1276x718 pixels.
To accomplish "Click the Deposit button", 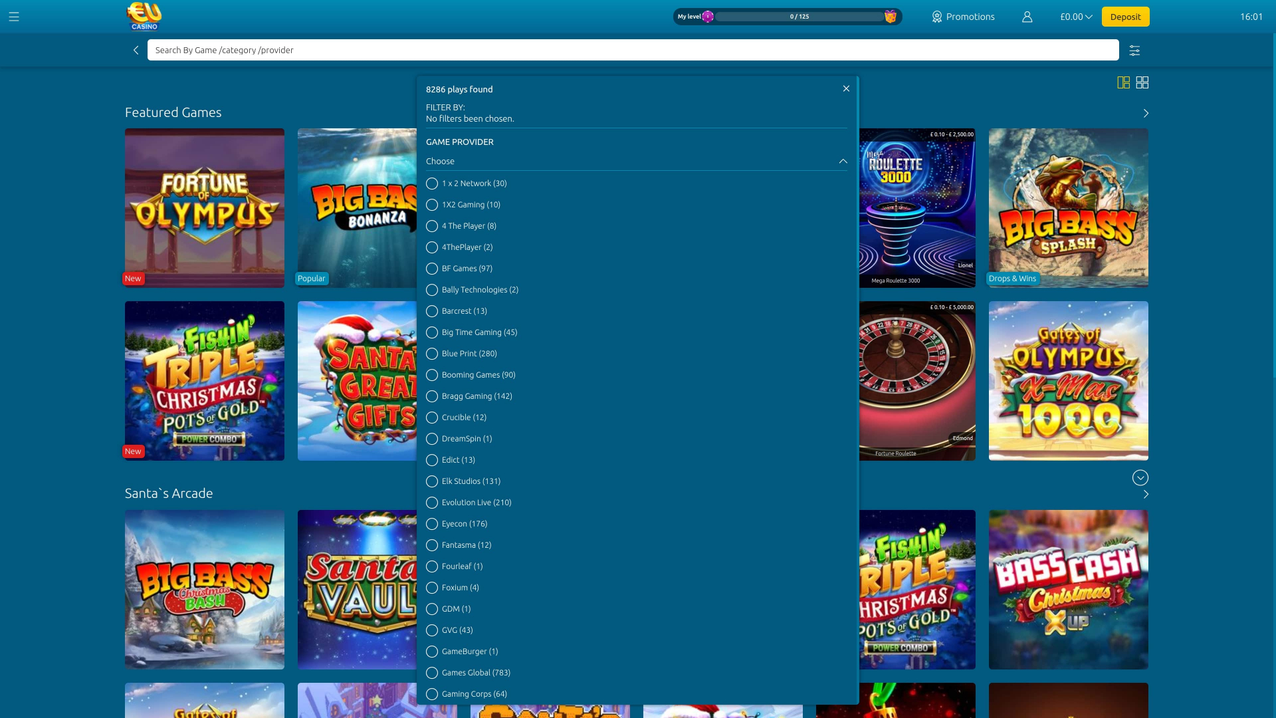I will coord(1124,17).
